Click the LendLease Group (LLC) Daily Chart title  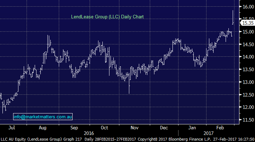point(107,17)
